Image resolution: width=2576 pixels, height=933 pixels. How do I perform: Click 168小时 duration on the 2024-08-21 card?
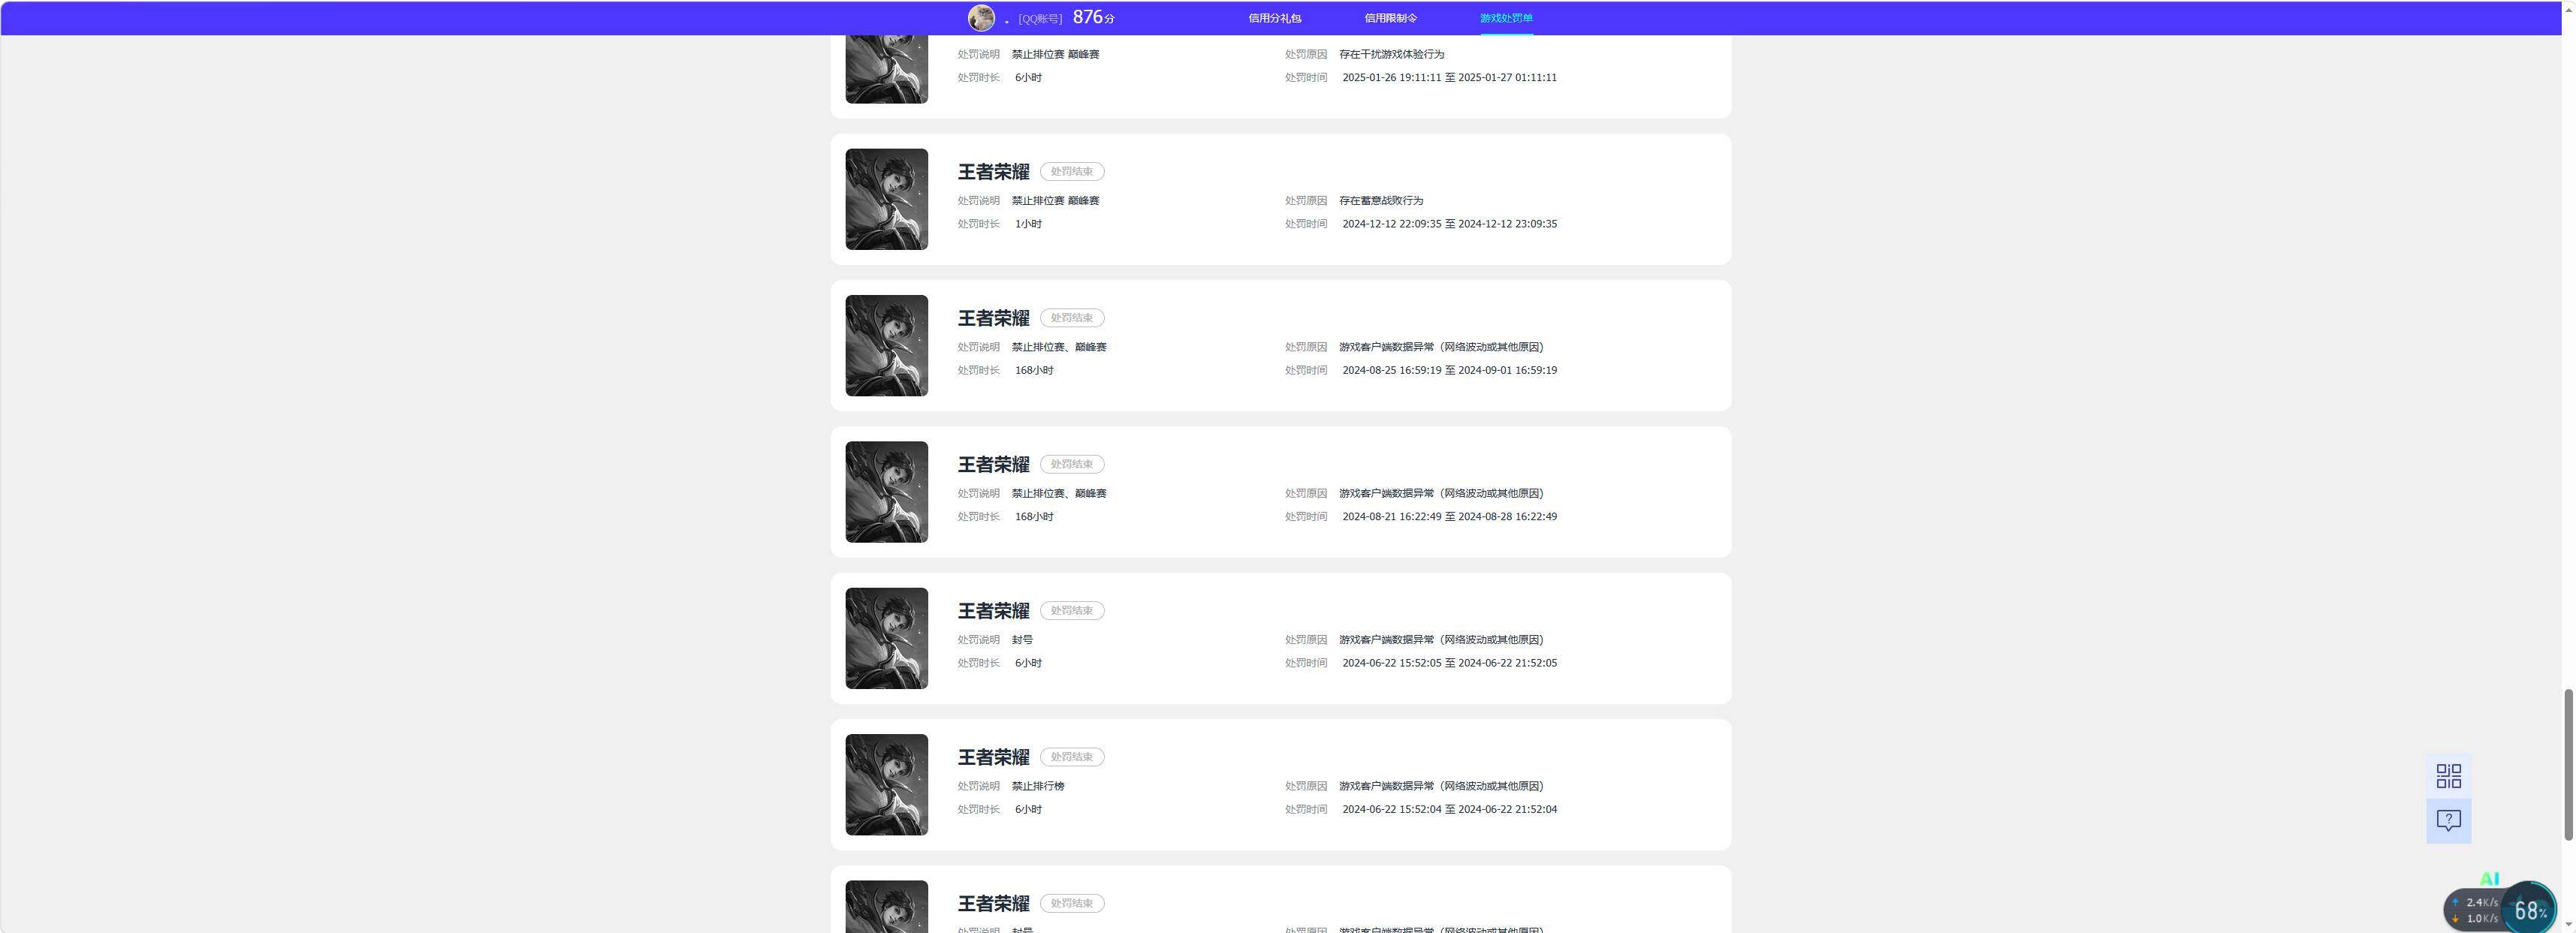tap(1034, 516)
